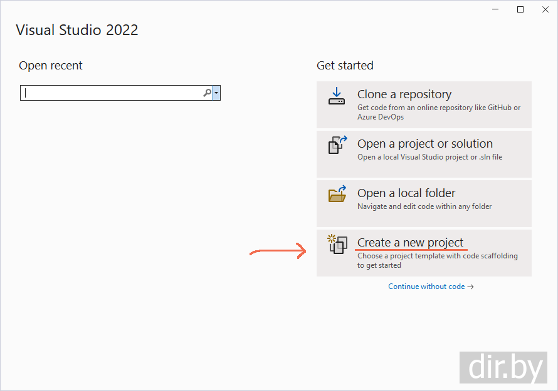Click the Create a new project icon
Viewport: 558px width, 391px height.
pos(337,243)
